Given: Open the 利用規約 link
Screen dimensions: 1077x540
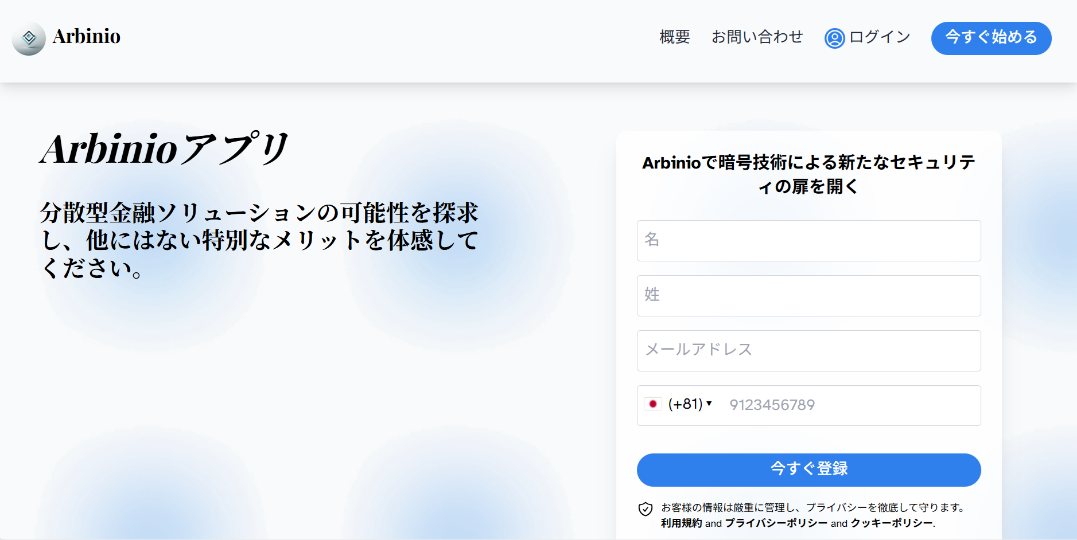Looking at the screenshot, I should pos(681,523).
